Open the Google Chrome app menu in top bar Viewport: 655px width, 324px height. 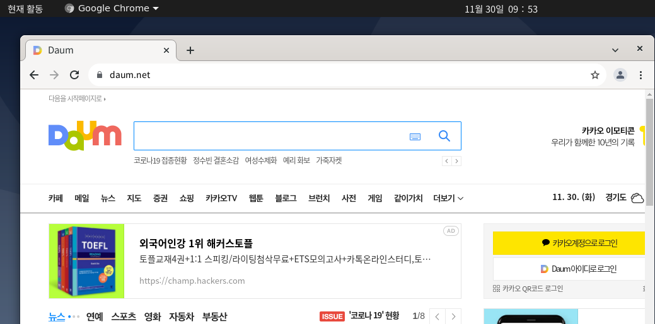click(112, 8)
